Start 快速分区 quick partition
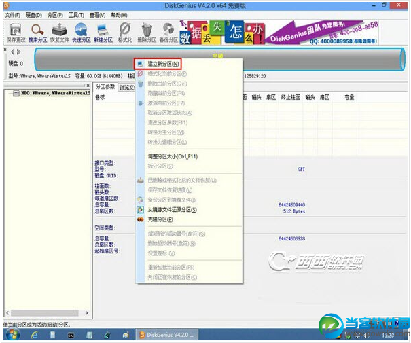The width and height of the screenshot is (411, 343). click(x=82, y=33)
